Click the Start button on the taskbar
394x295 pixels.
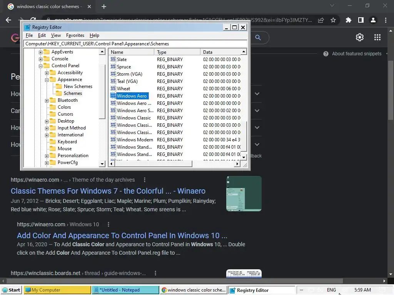pos(11,290)
